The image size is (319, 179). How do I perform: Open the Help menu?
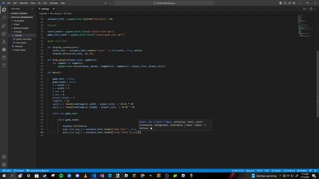click(x=62, y=3)
